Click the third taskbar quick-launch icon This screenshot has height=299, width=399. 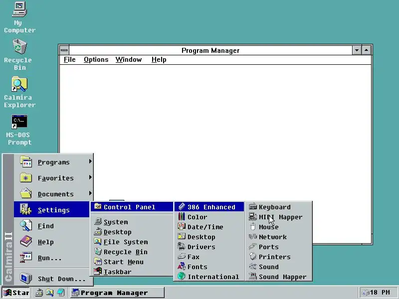60,293
